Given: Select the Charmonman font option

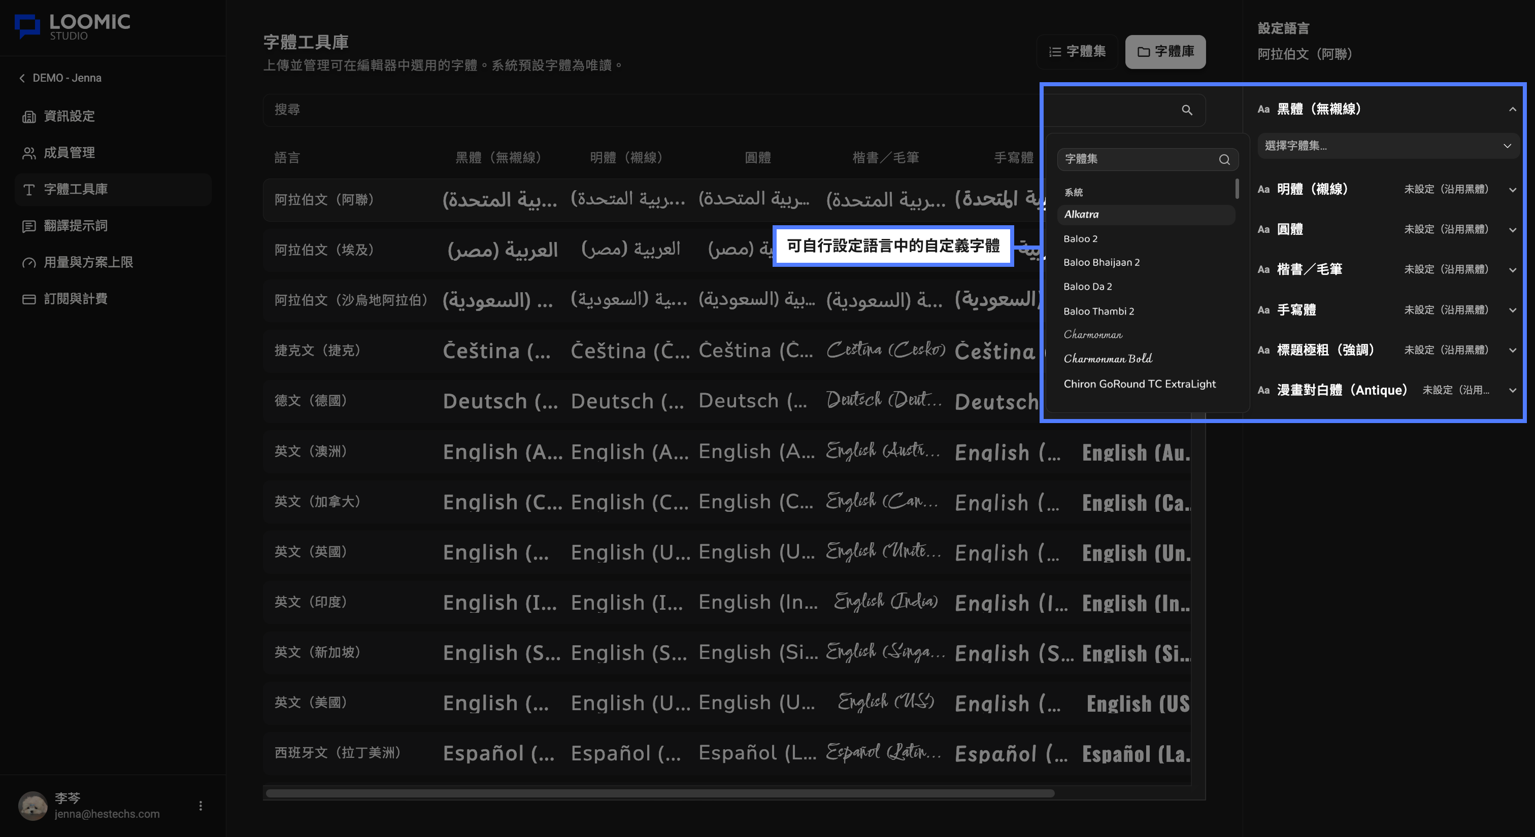Looking at the screenshot, I should pyautogui.click(x=1146, y=335).
